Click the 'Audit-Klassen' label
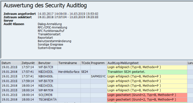This screenshot has width=193, height=103. point(14,24)
